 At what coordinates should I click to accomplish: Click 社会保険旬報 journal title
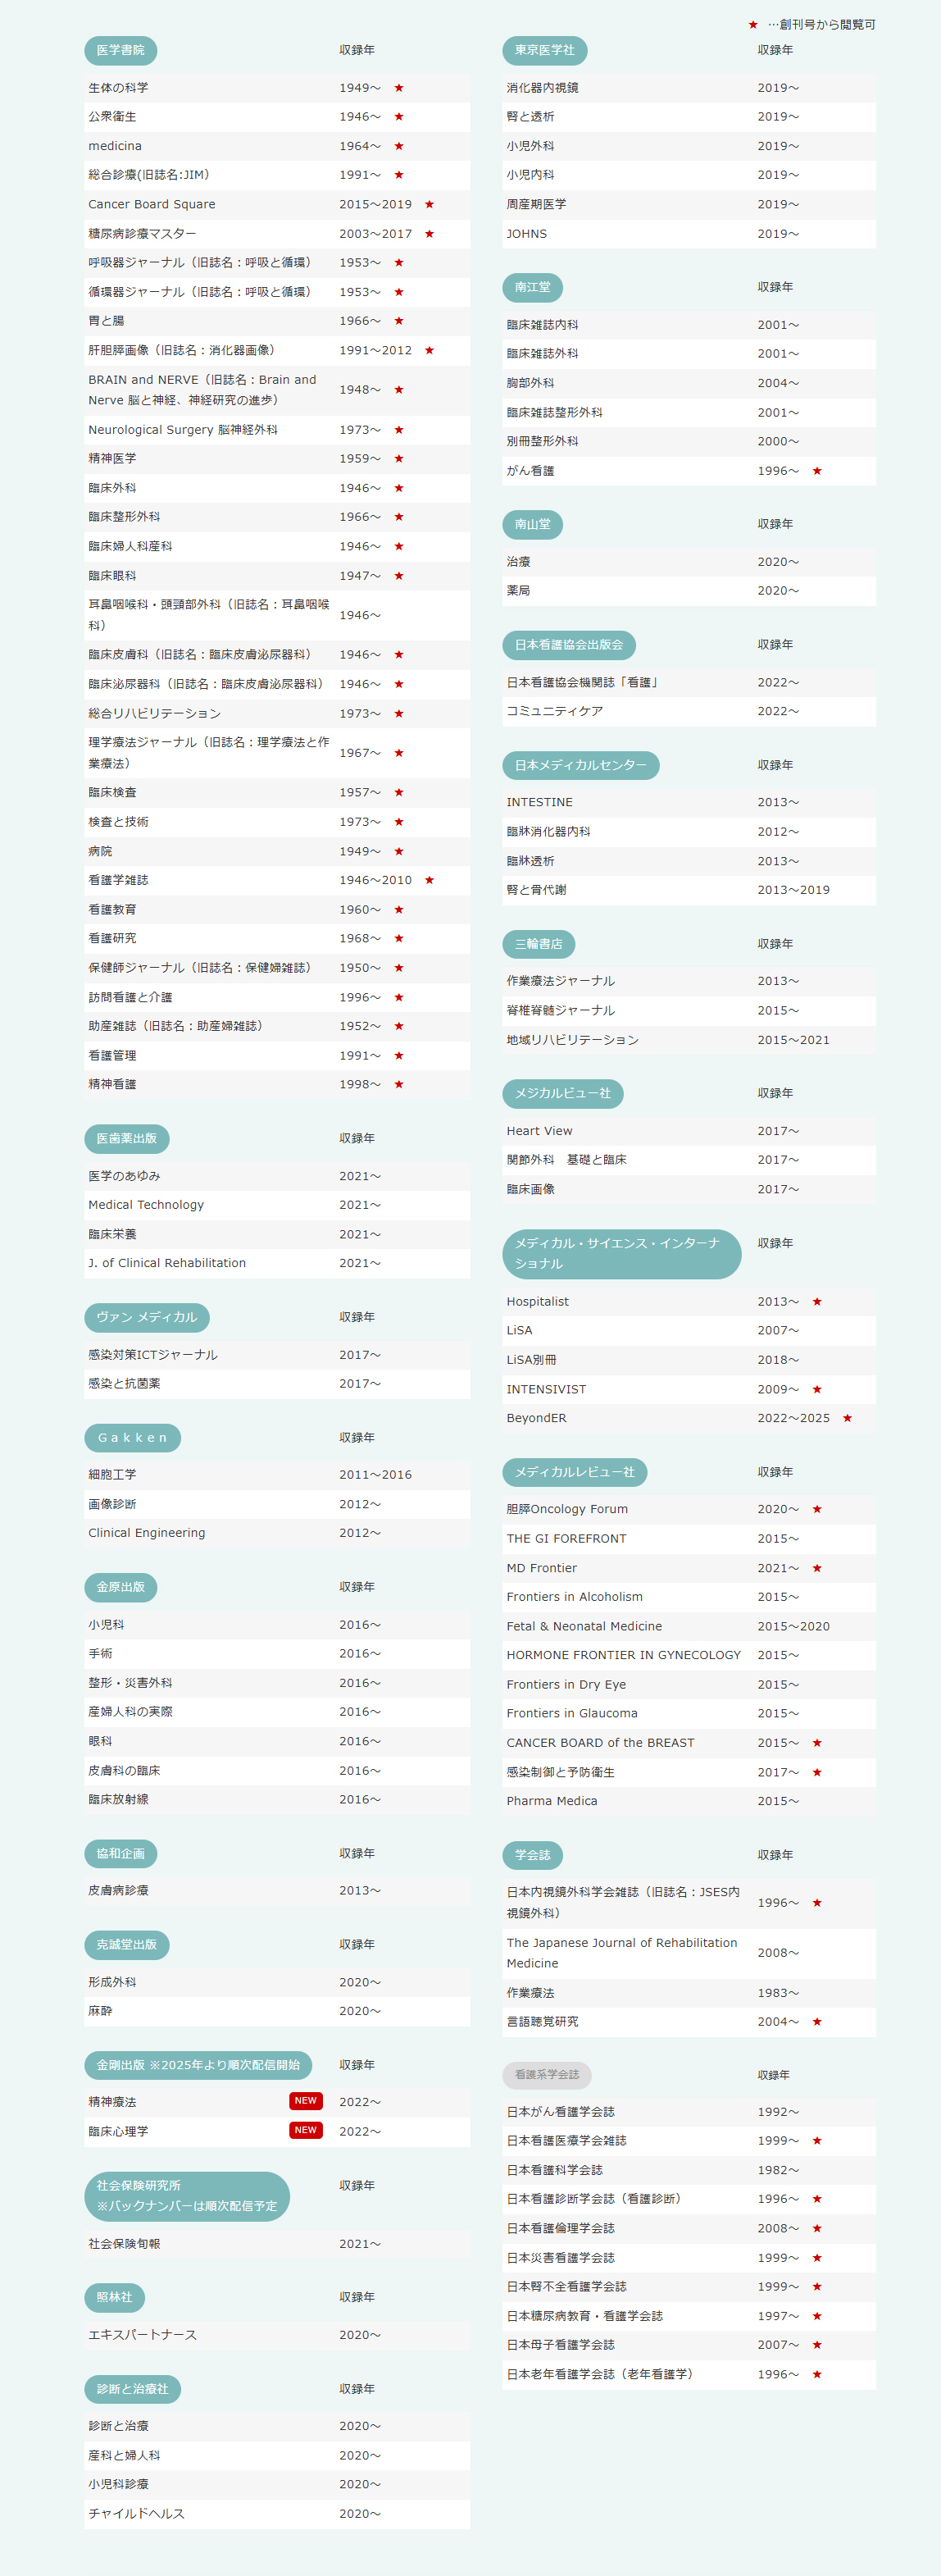click(x=124, y=2243)
